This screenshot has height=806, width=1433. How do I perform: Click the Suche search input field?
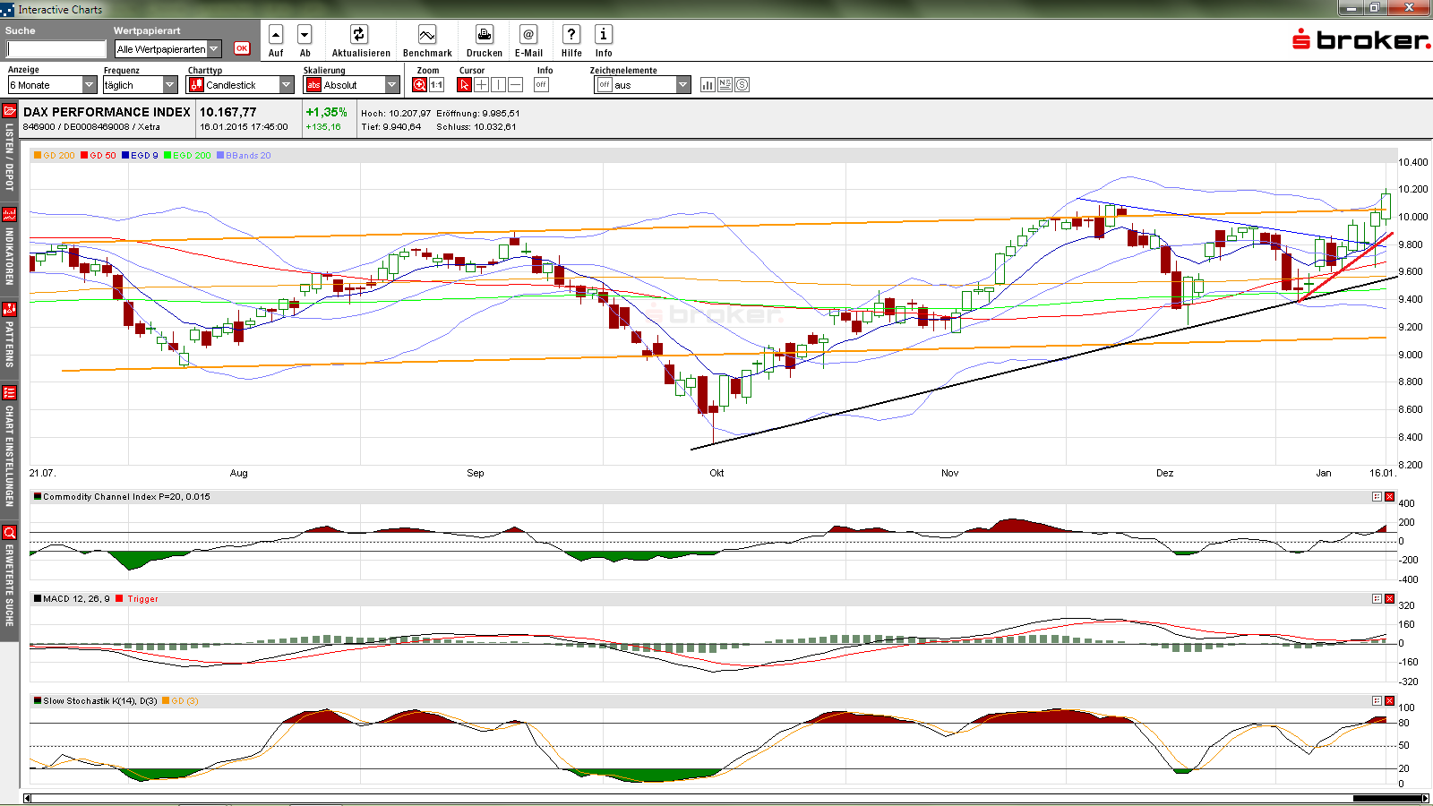pos(56,49)
